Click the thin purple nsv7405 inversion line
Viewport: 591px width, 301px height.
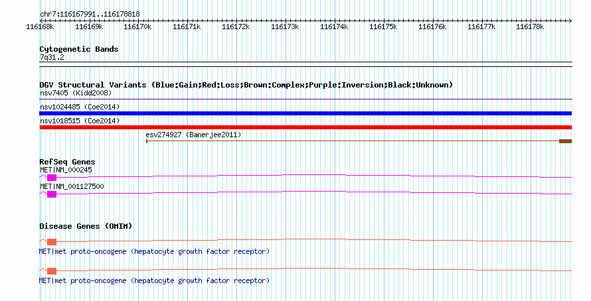[x=305, y=99]
